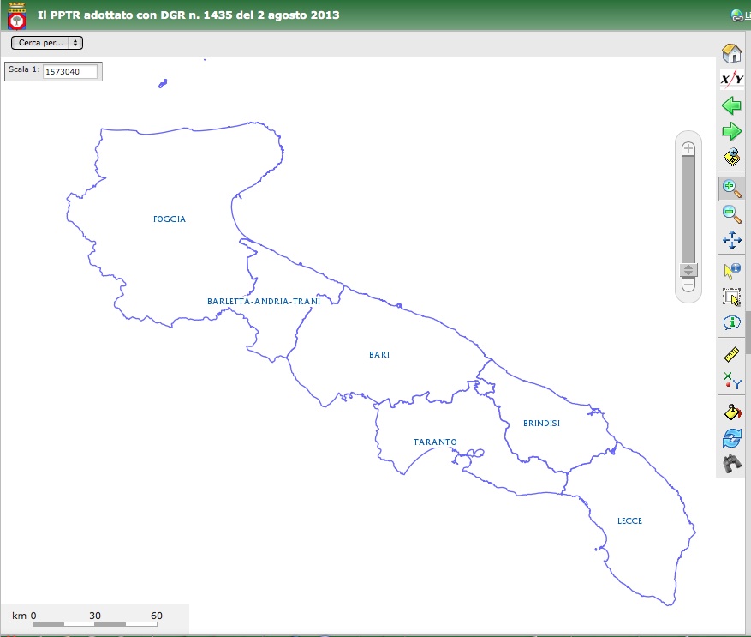Select the zoom out magnifier tool
Viewport: 751px width, 637px height.
click(x=731, y=214)
